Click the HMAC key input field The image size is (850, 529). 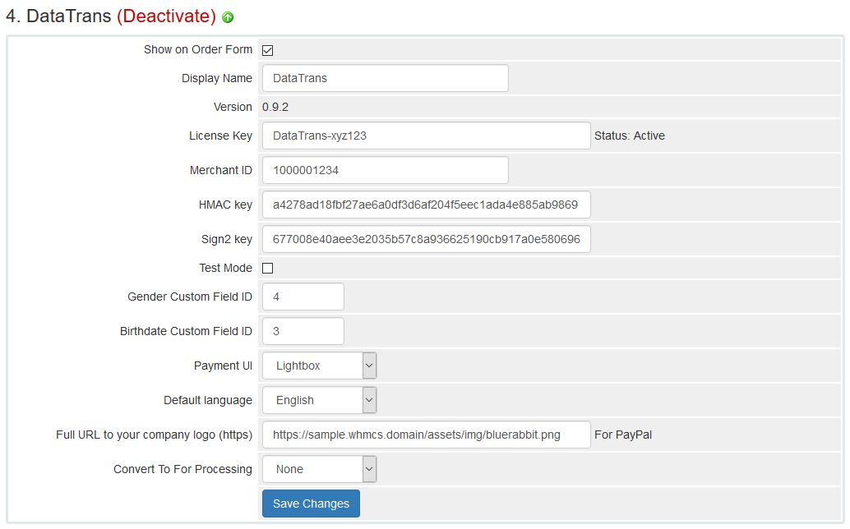coord(426,205)
